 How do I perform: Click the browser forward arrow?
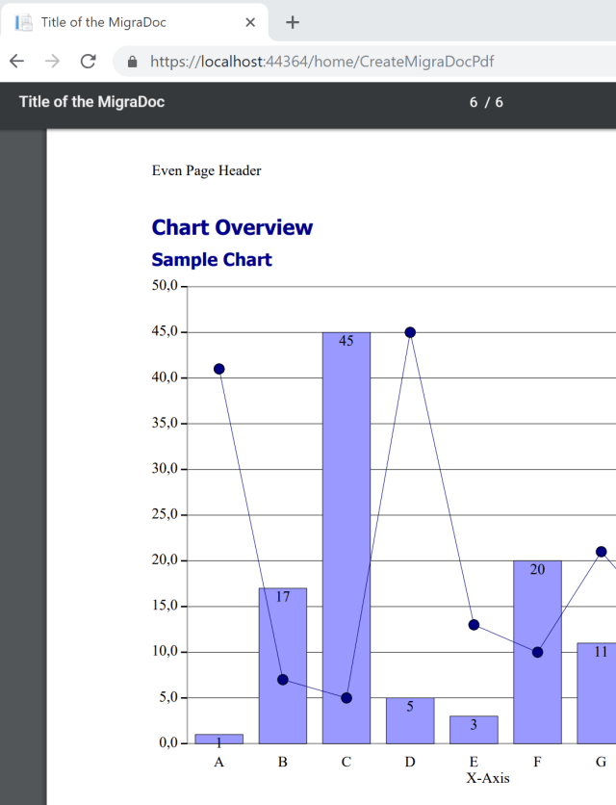(x=52, y=62)
